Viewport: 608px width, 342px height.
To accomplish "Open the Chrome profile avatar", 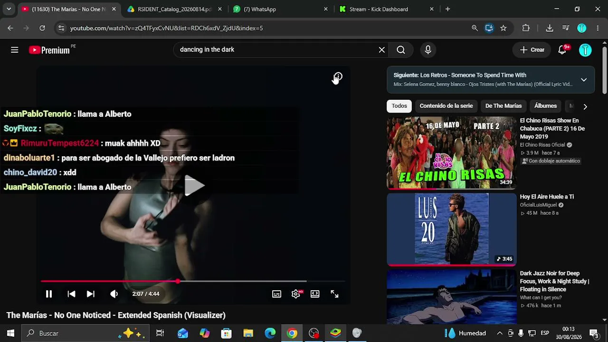I will coord(582,28).
